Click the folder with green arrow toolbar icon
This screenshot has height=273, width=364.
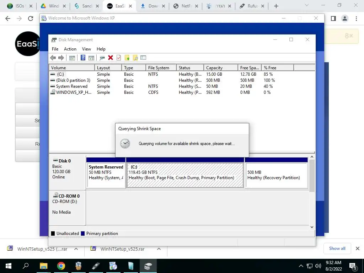[x=127, y=58]
